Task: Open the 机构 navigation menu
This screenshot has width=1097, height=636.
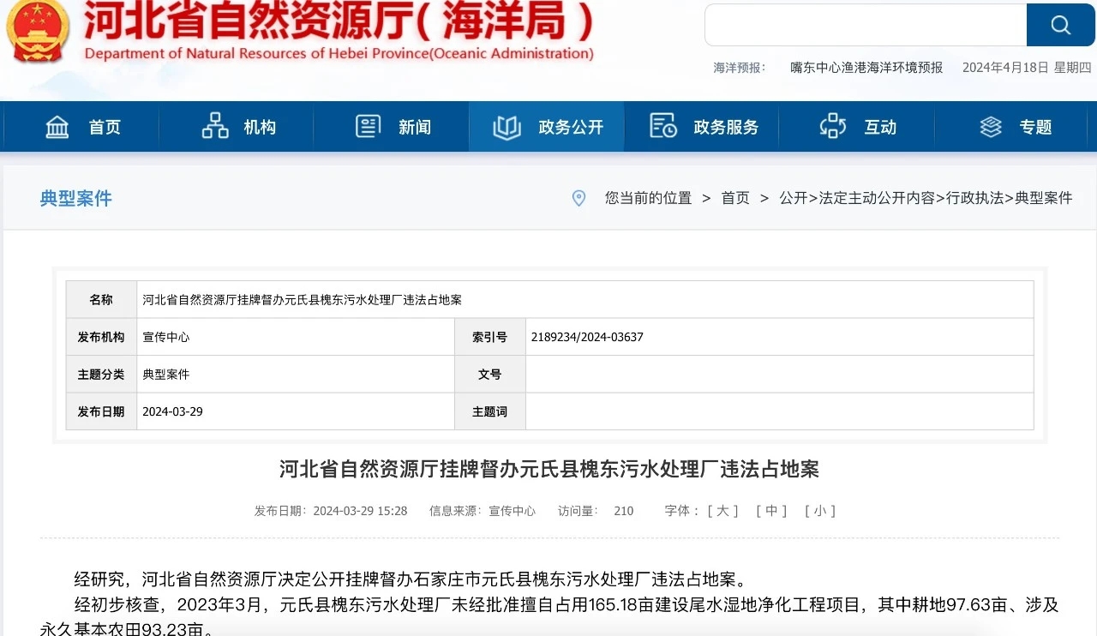Action: 237,127
